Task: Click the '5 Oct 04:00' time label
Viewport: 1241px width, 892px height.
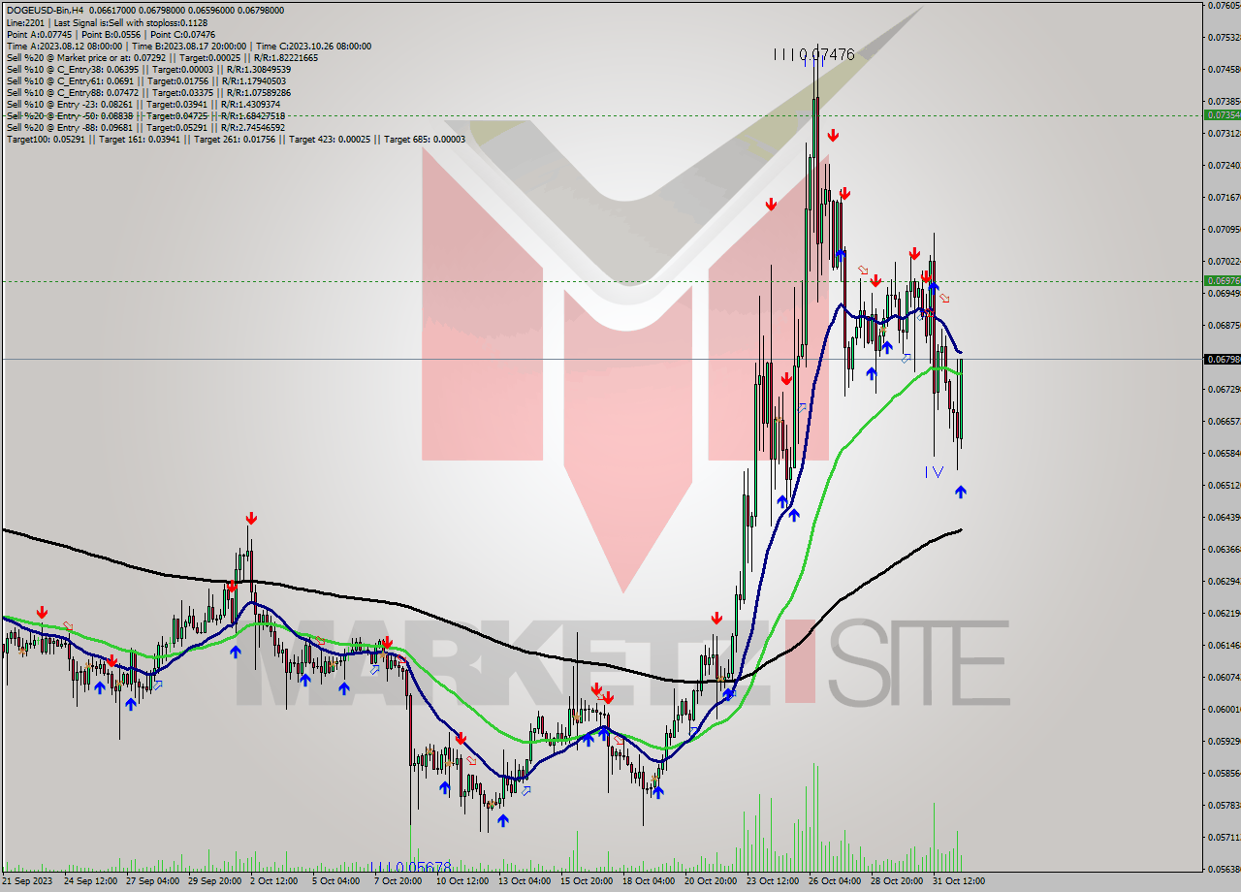Action: (336, 881)
